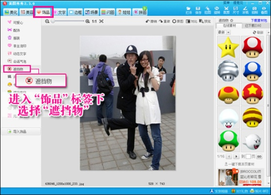Click the page number input box

(248, 156)
